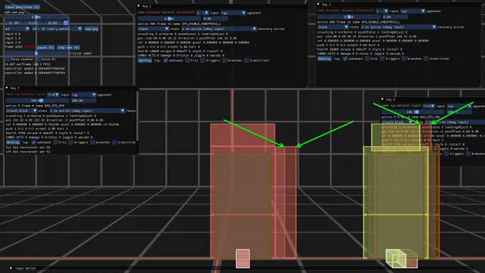Image resolution: width=485 pixels, height=273 pixels.
Task: Uncheck 'unknown' log checkbox in Guy 1
Action: tap(165, 61)
